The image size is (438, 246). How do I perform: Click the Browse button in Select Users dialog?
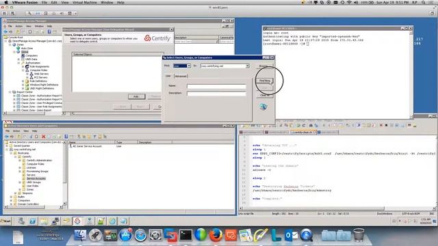point(264,66)
